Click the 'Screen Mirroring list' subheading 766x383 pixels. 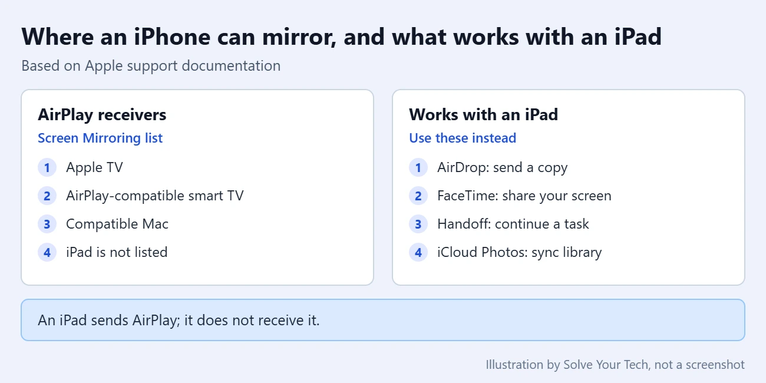click(x=100, y=138)
